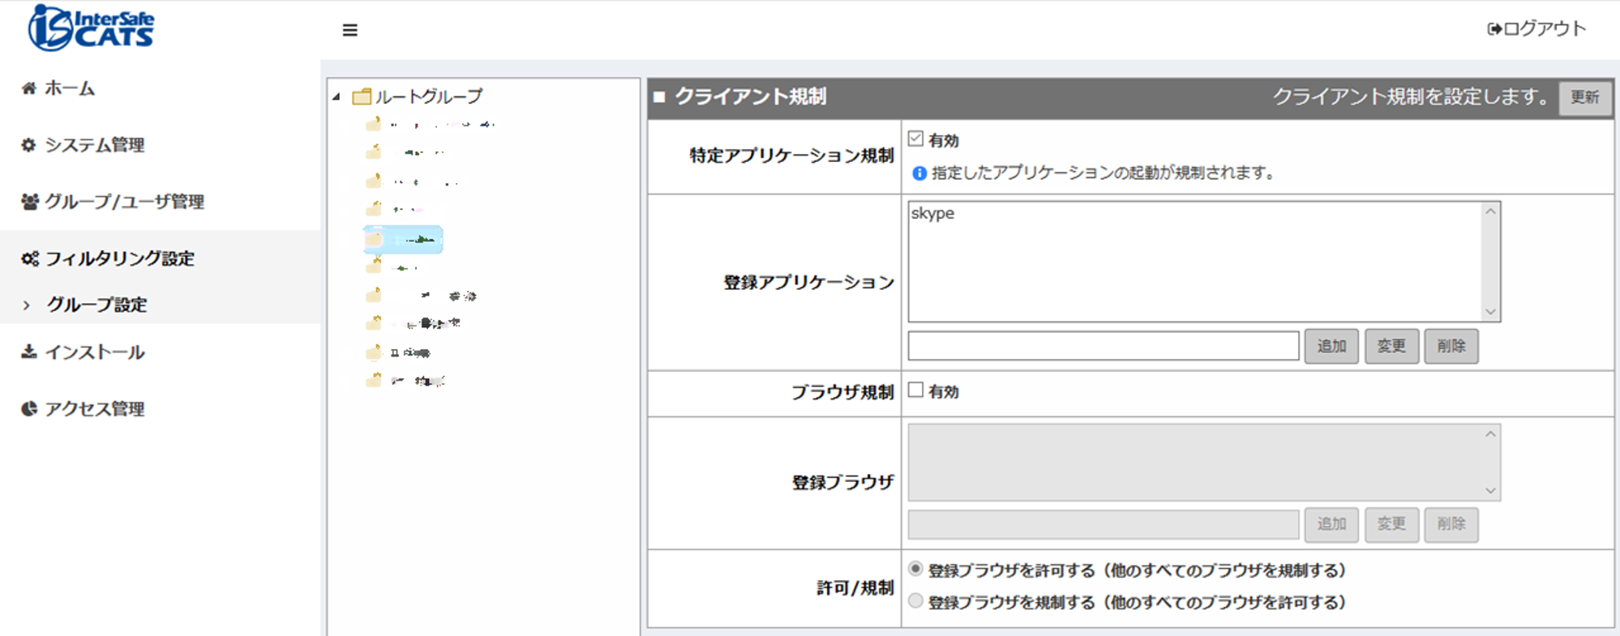Click 変更 button for registered applications
Screen dimensions: 1620x636
pos(1391,346)
